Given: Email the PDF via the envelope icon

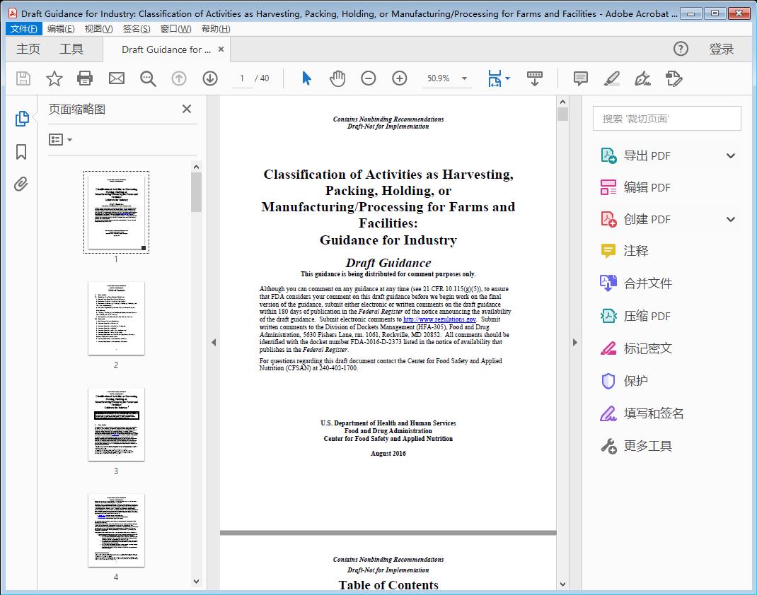Looking at the screenshot, I should point(116,78).
